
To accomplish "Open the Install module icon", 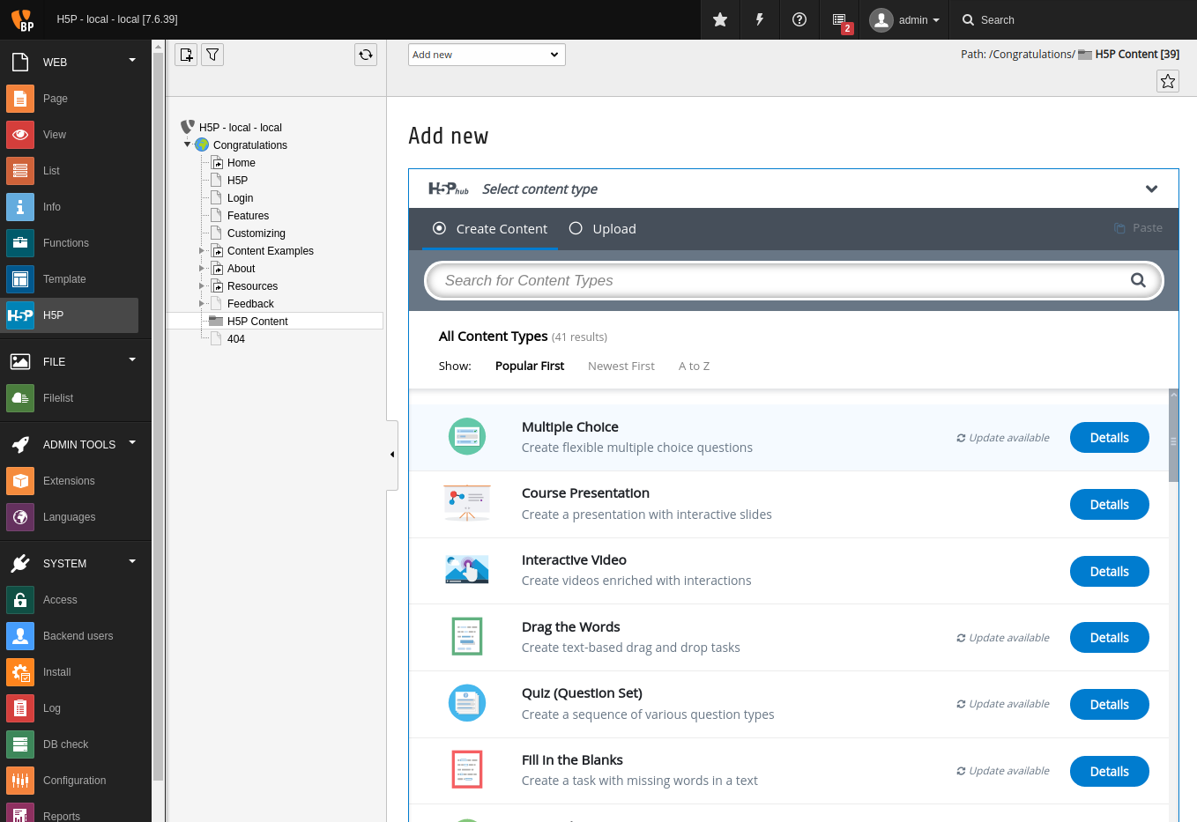I will 20,672.
